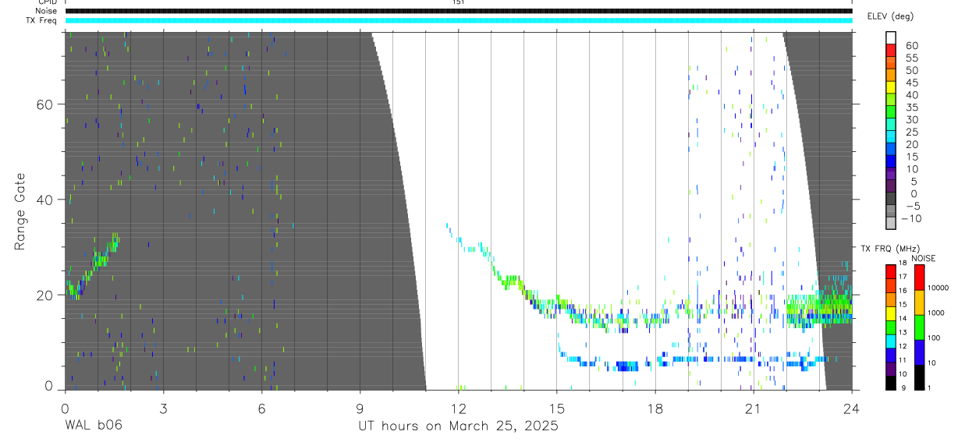
Task: Click the 'Range Gate' axis label
Action: 20,213
